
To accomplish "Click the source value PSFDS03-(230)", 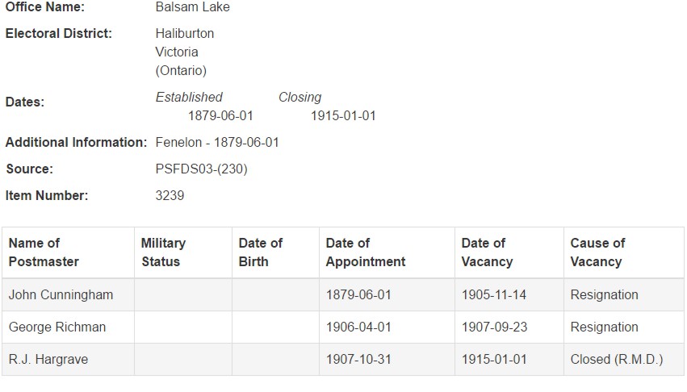I will [x=201, y=169].
